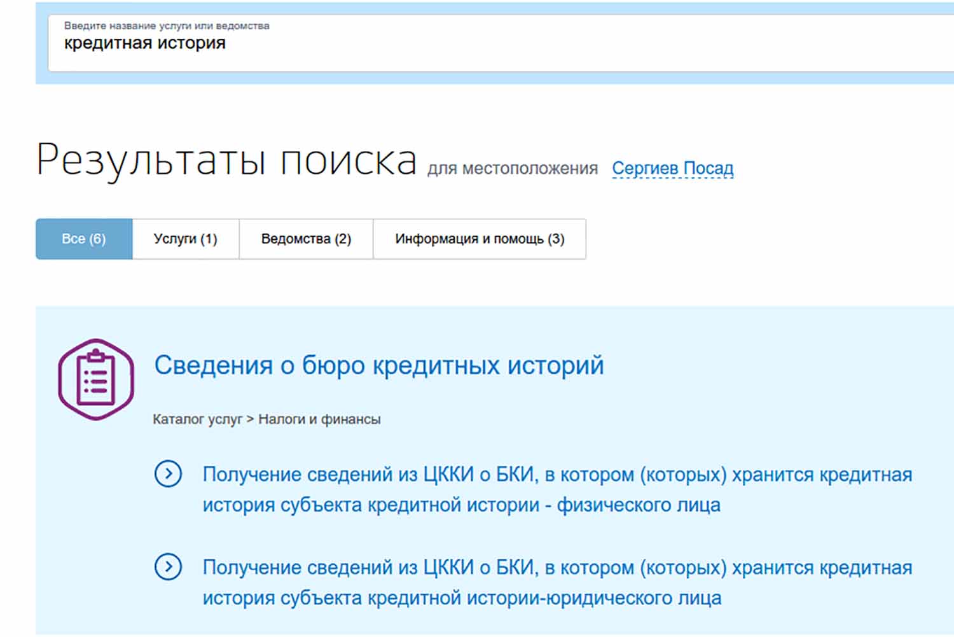This screenshot has height=637, width=954.
Task: Select the Все (6) tab
Action: point(84,239)
